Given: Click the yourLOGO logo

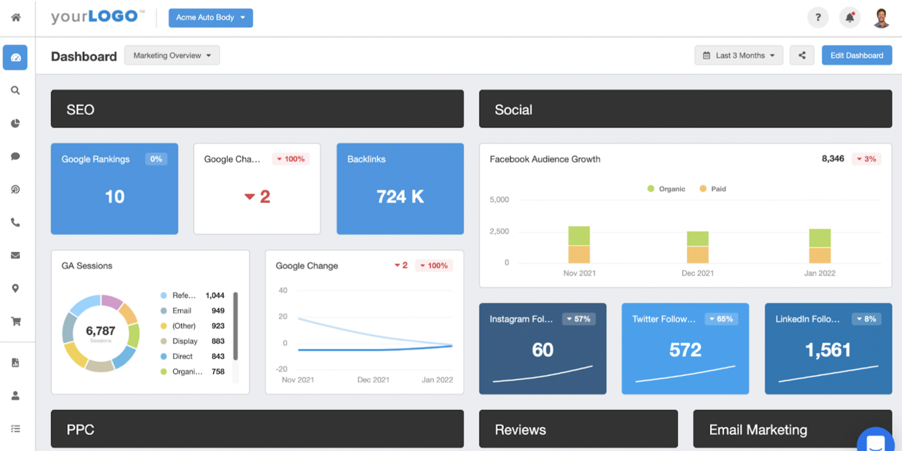Looking at the screenshot, I should (98, 17).
